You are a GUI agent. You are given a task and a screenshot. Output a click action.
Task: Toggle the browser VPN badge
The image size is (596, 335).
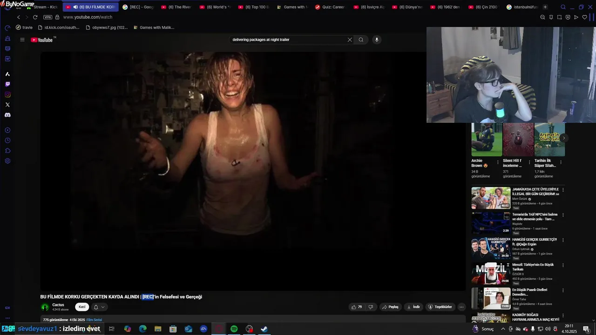(x=47, y=17)
